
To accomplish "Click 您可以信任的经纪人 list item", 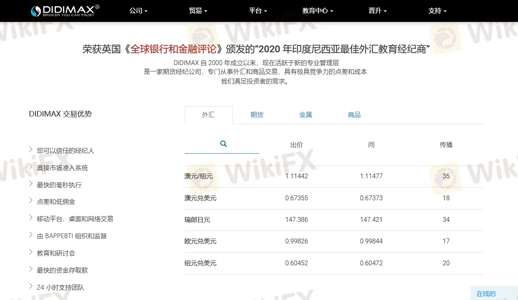I will point(65,151).
